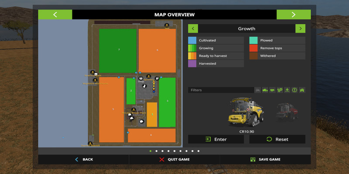Toggle the combine harvester map filter
The height and width of the screenshot is (174, 349).
click(x=265, y=90)
